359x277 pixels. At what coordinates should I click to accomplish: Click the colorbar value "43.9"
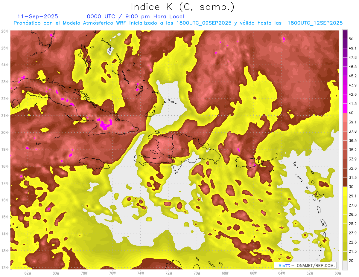coord(352,85)
